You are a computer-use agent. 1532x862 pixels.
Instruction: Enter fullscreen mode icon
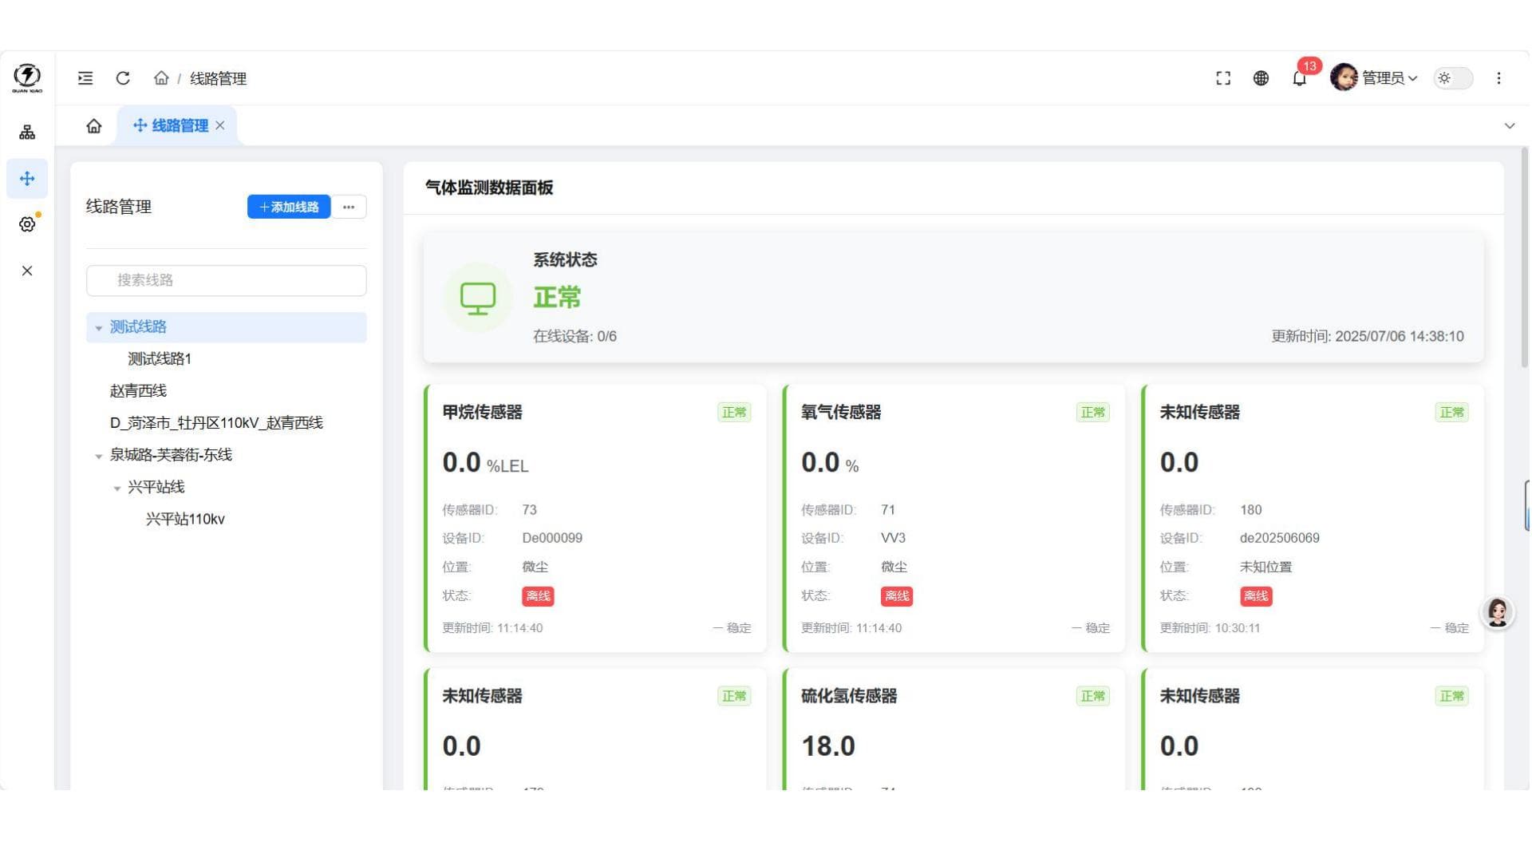point(1223,78)
